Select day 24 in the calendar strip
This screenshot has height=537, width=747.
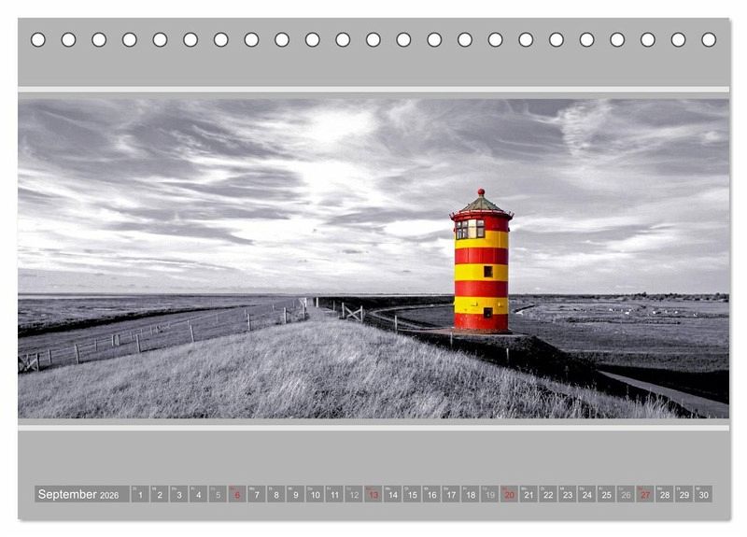click(587, 494)
